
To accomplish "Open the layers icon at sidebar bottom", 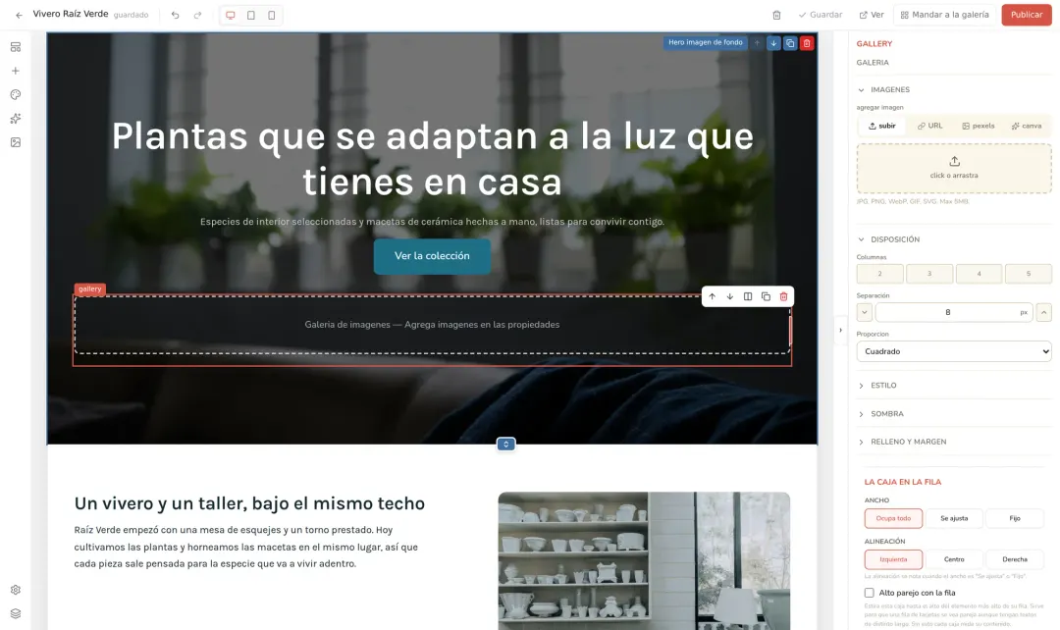I will click(x=16, y=613).
